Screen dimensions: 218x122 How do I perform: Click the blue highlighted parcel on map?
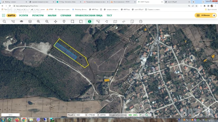pyautogui.click(x=65, y=52)
